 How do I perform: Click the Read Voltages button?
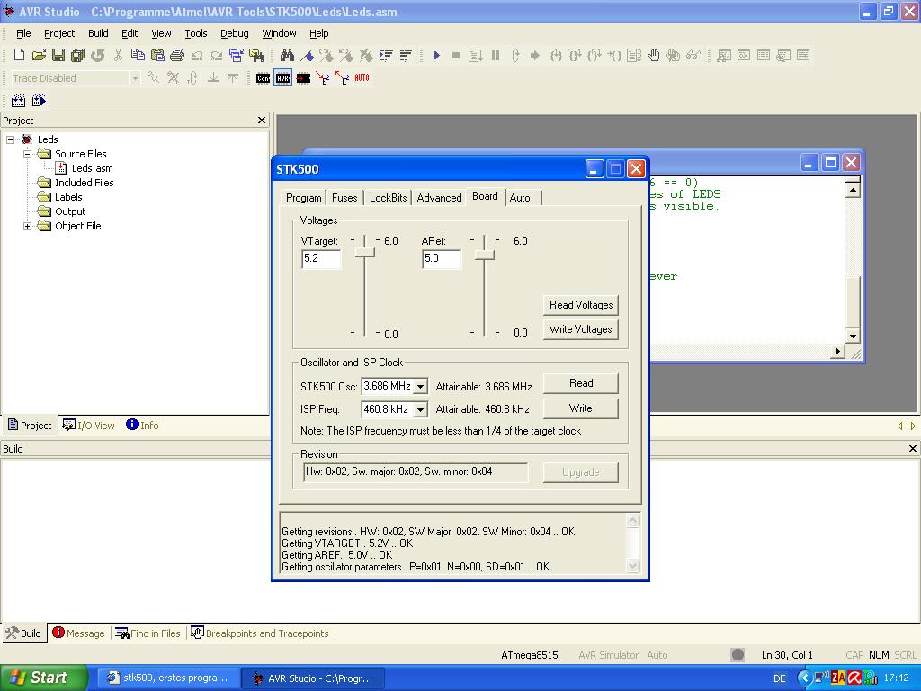click(x=581, y=305)
